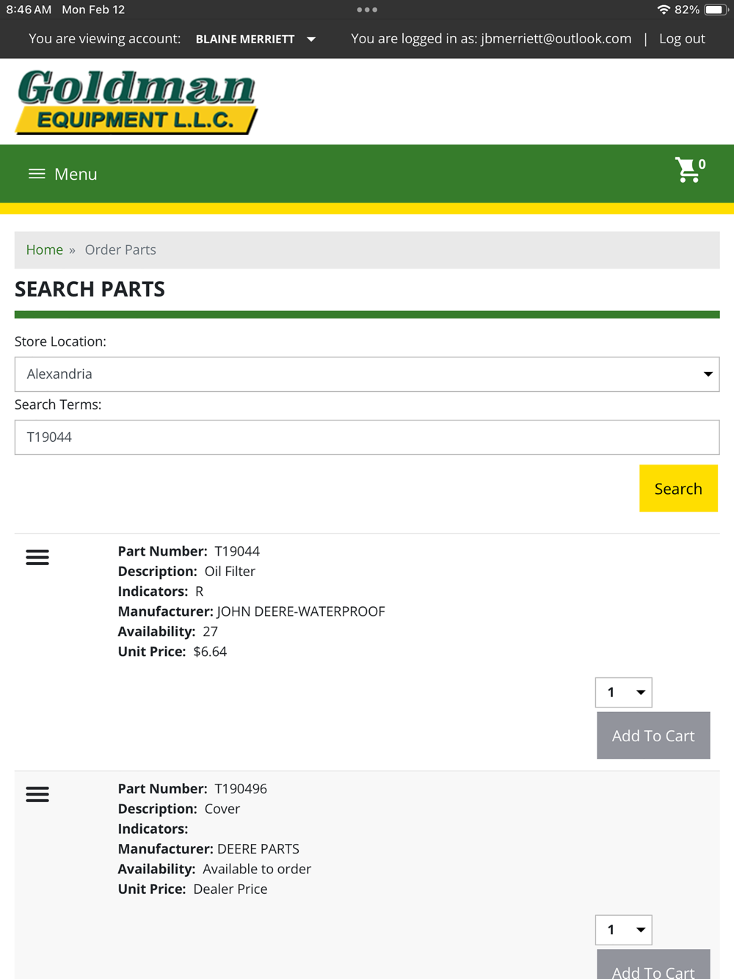Open the shopping cart icon

click(689, 170)
